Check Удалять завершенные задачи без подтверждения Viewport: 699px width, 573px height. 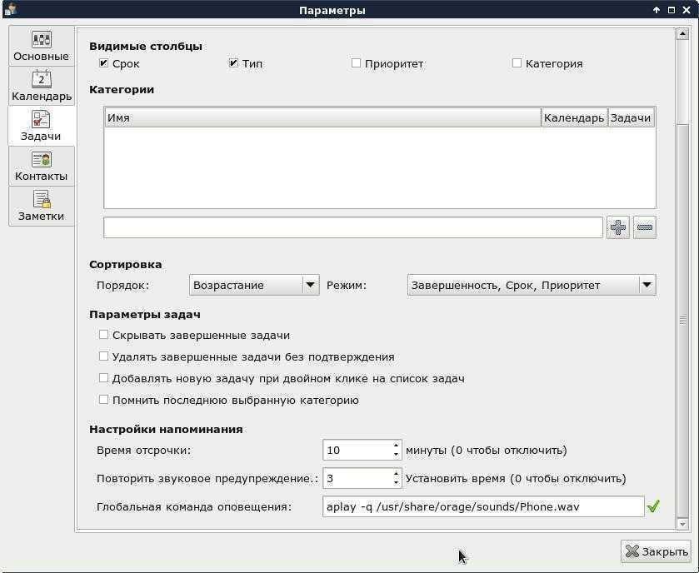103,356
